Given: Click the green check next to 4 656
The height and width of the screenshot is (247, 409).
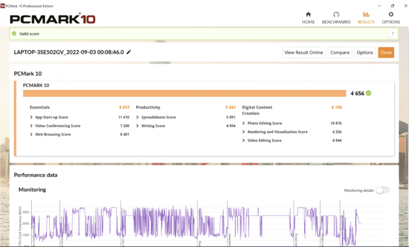Looking at the screenshot, I should click(368, 93).
